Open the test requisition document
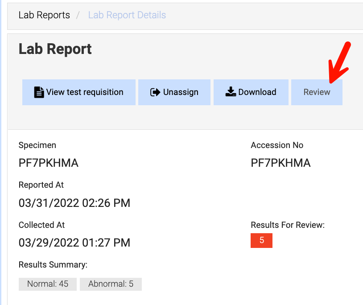The height and width of the screenshot is (305, 363). (x=79, y=92)
